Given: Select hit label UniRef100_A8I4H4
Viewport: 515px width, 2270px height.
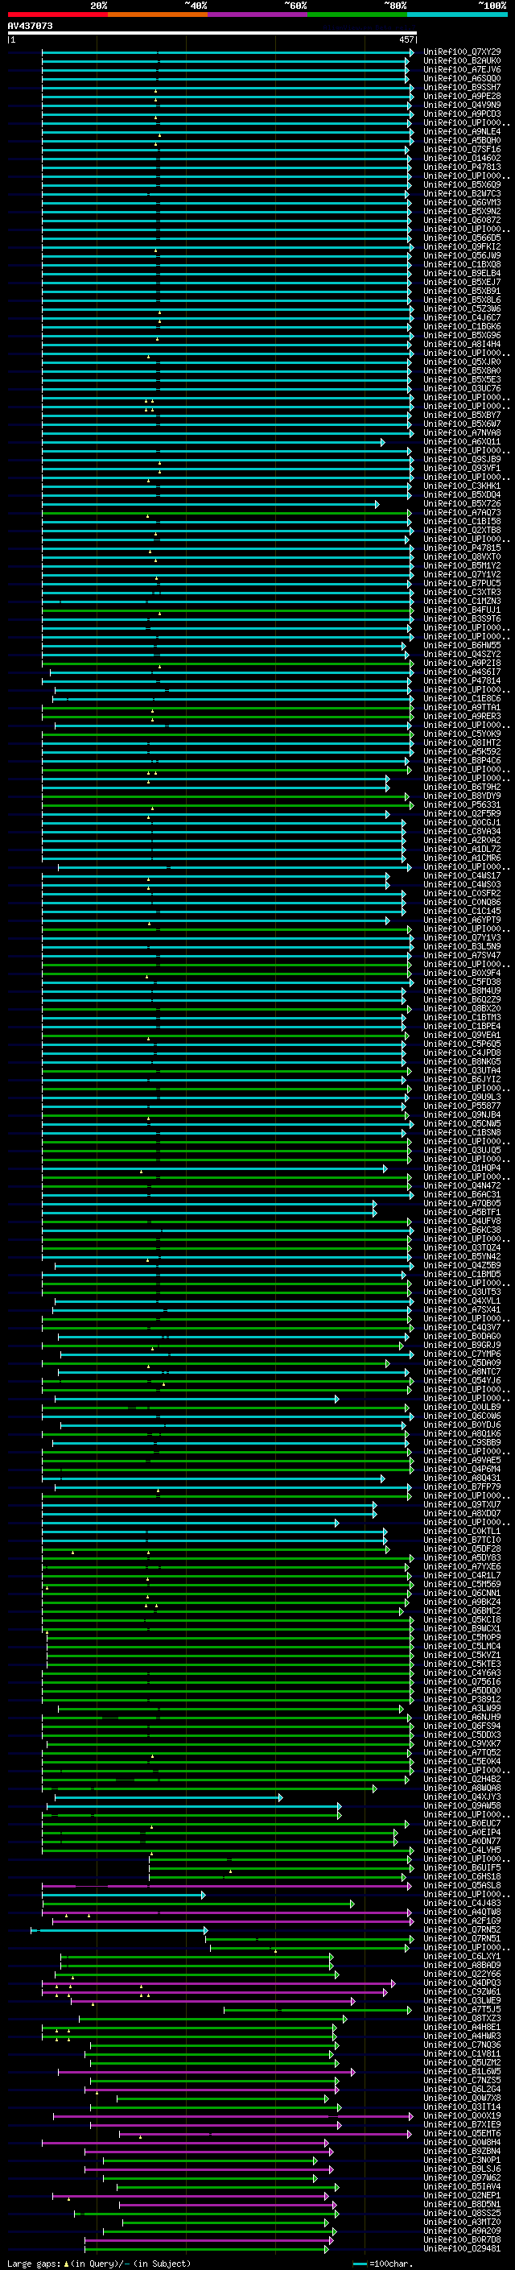Looking at the screenshot, I should coord(462,344).
